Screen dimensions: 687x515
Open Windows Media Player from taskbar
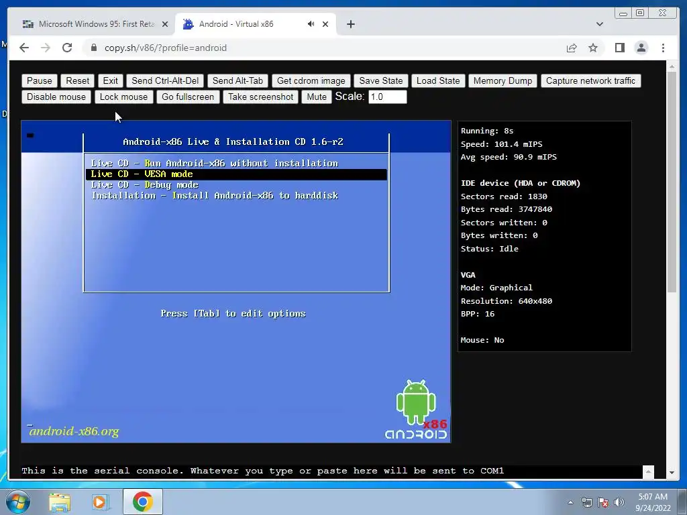(100, 502)
